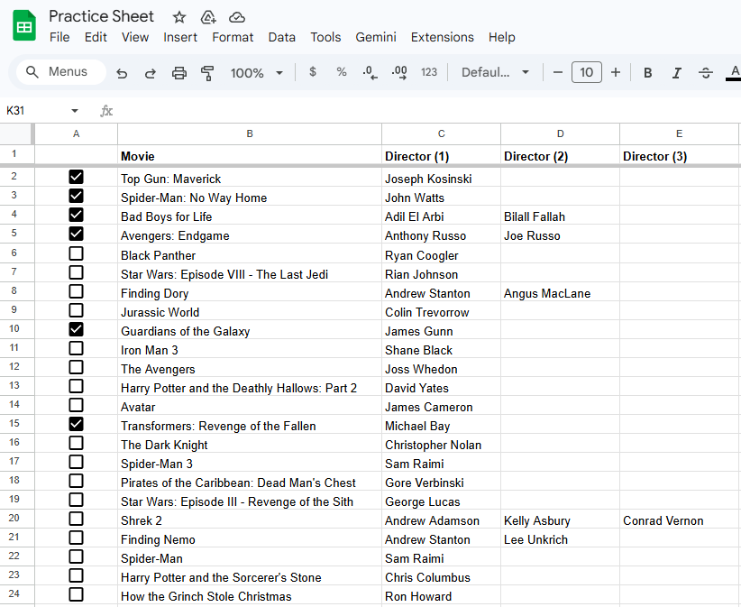
Task: Open the Edit menu
Action: click(x=96, y=37)
